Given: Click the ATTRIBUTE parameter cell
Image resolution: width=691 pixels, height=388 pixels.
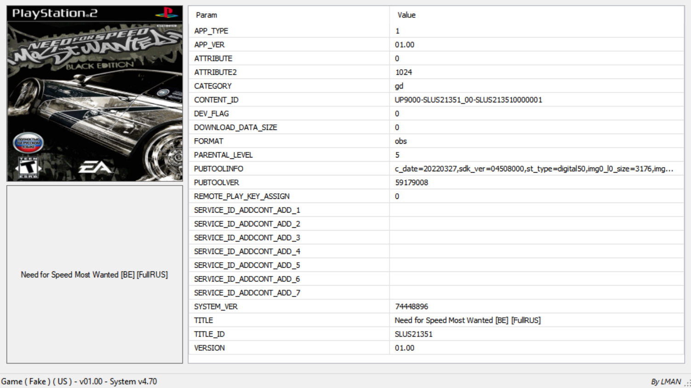Looking at the screenshot, I should (213, 58).
